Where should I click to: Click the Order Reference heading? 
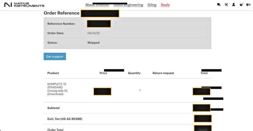pyautogui.click(x=61, y=13)
